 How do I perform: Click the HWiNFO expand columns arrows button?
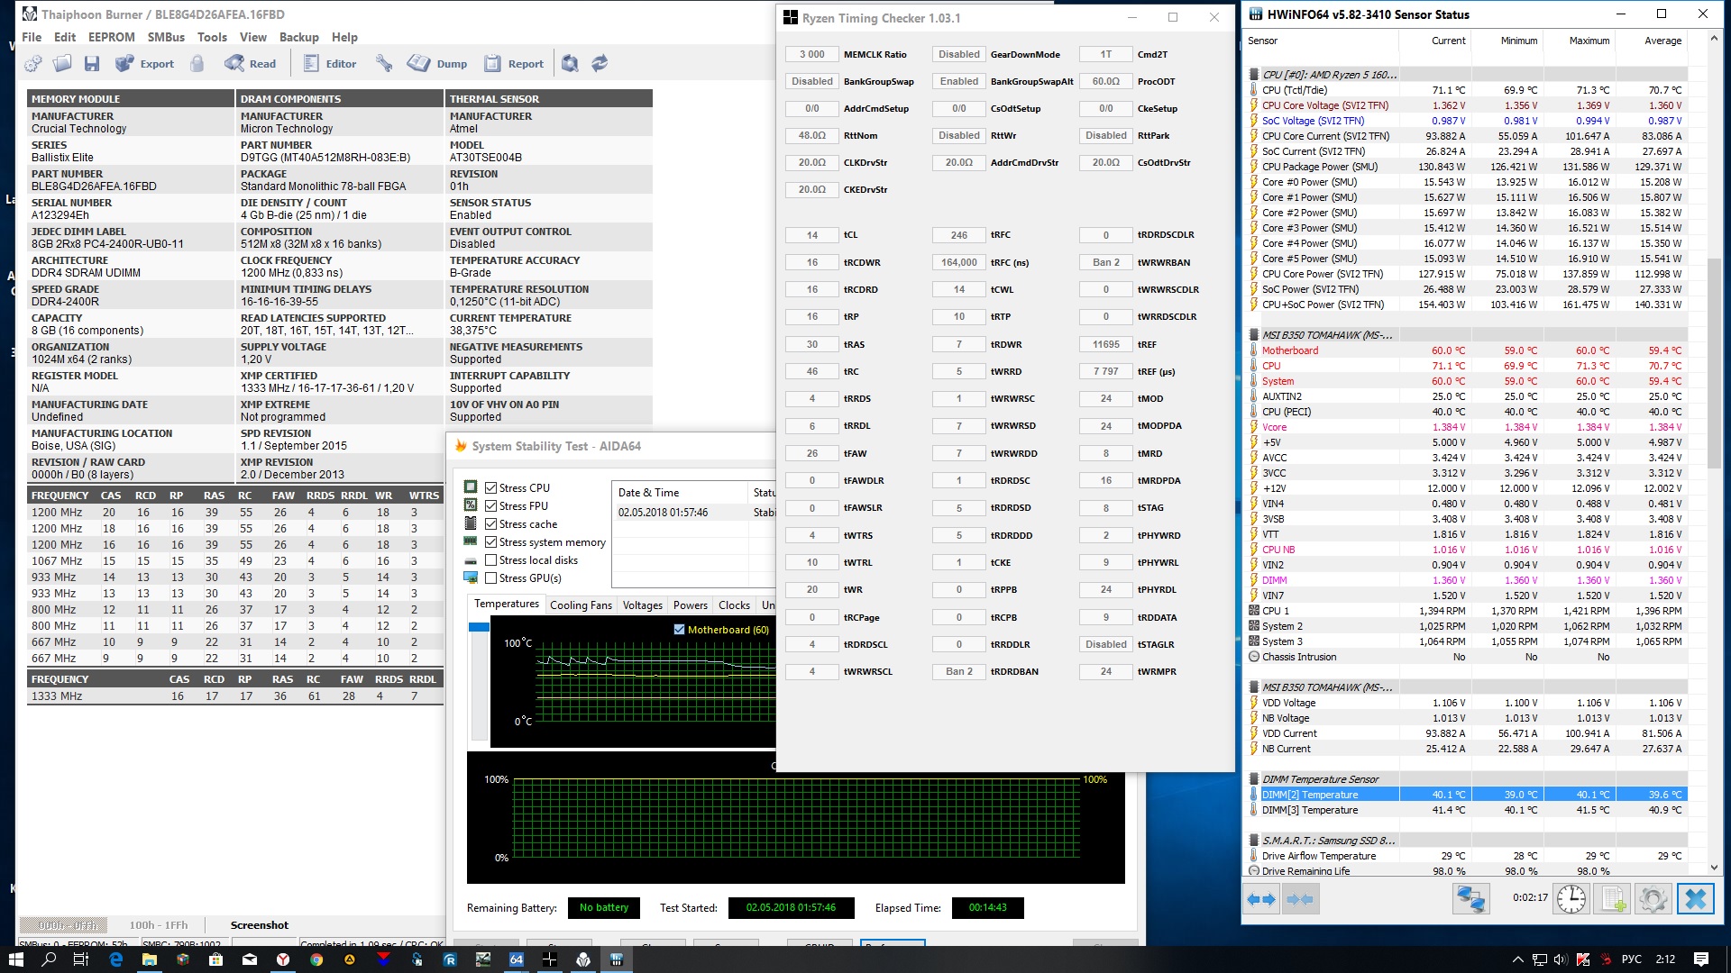[1260, 899]
